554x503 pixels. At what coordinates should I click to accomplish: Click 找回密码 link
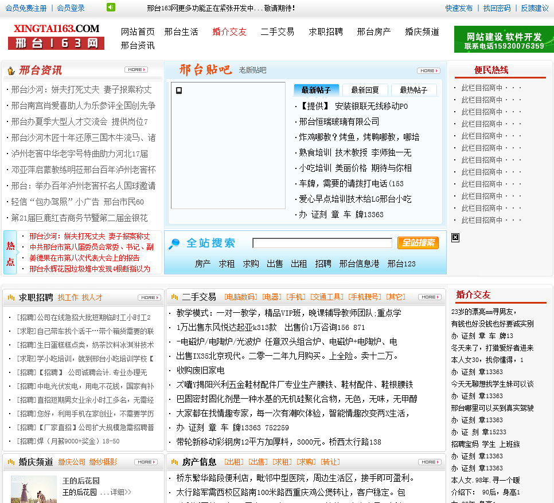click(x=497, y=8)
